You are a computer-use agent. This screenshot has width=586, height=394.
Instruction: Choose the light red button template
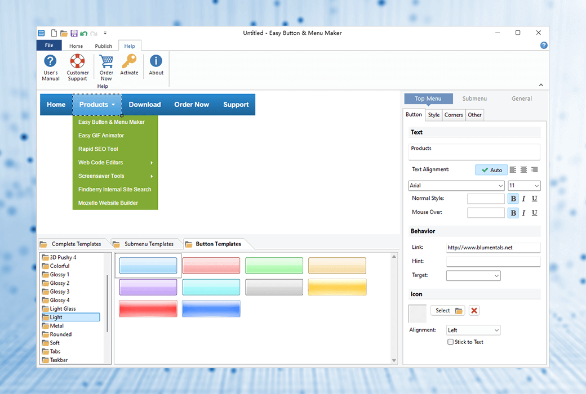[211, 266]
